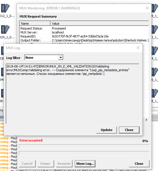Click the lower progress bar in MUX Monitoring
Viewport: 158px width, 171px height.
coord(84,153)
